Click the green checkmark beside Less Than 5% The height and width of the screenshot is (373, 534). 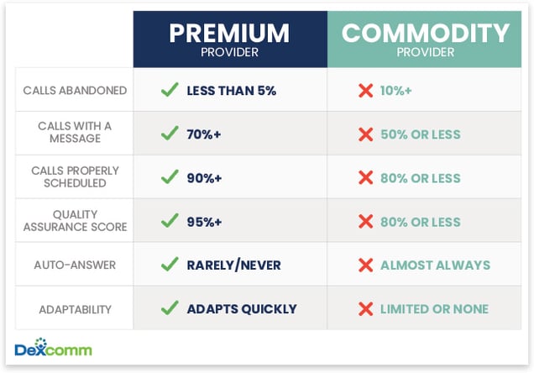170,90
